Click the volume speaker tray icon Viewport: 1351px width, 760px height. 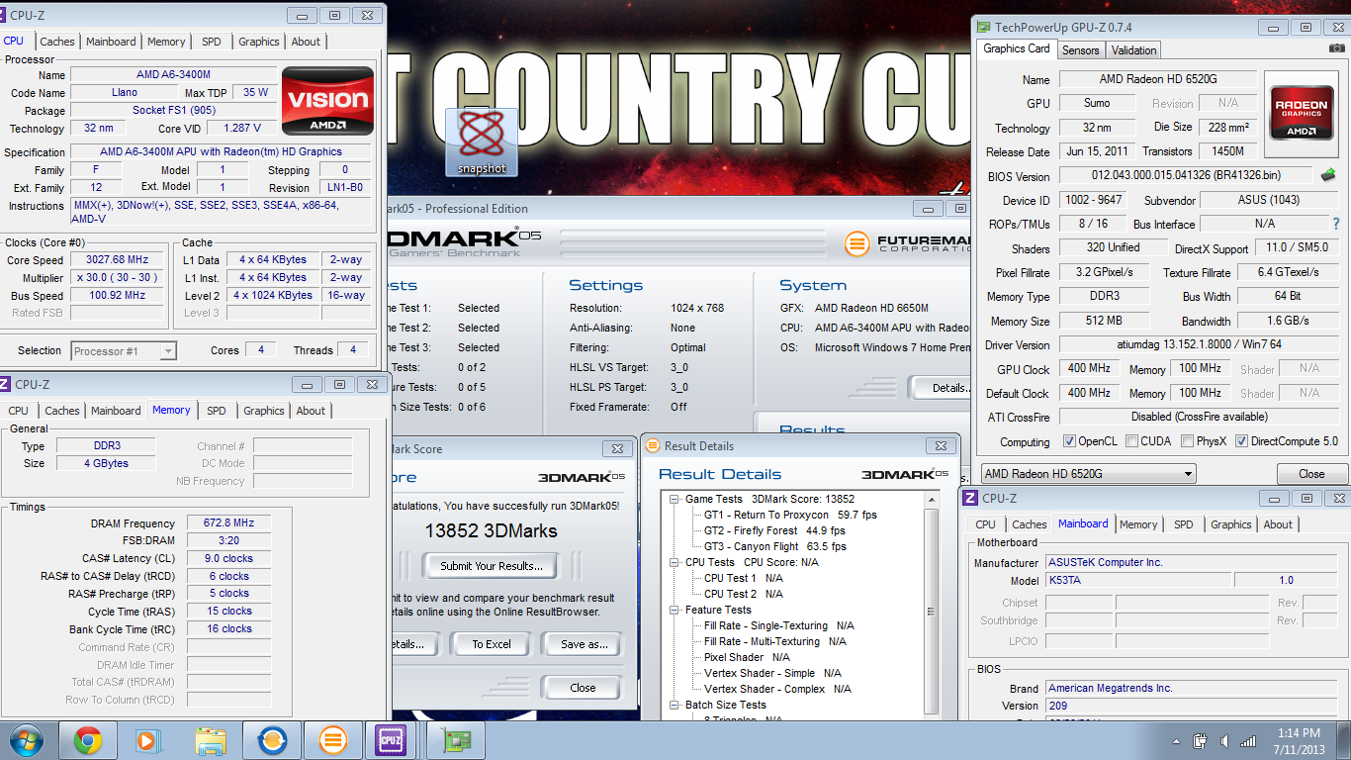tap(1225, 741)
